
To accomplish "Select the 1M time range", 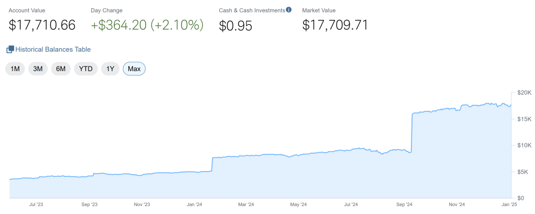I will [x=15, y=69].
